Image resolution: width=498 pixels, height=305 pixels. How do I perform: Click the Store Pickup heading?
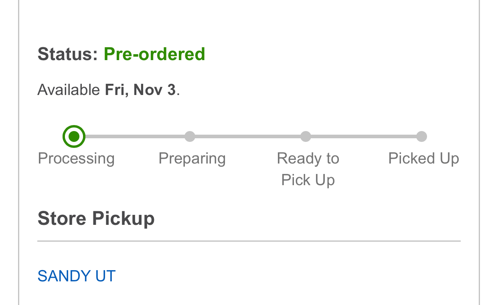pyautogui.click(x=96, y=219)
